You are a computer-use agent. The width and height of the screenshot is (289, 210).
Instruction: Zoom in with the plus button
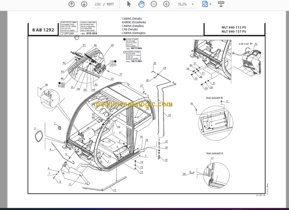[166, 4]
